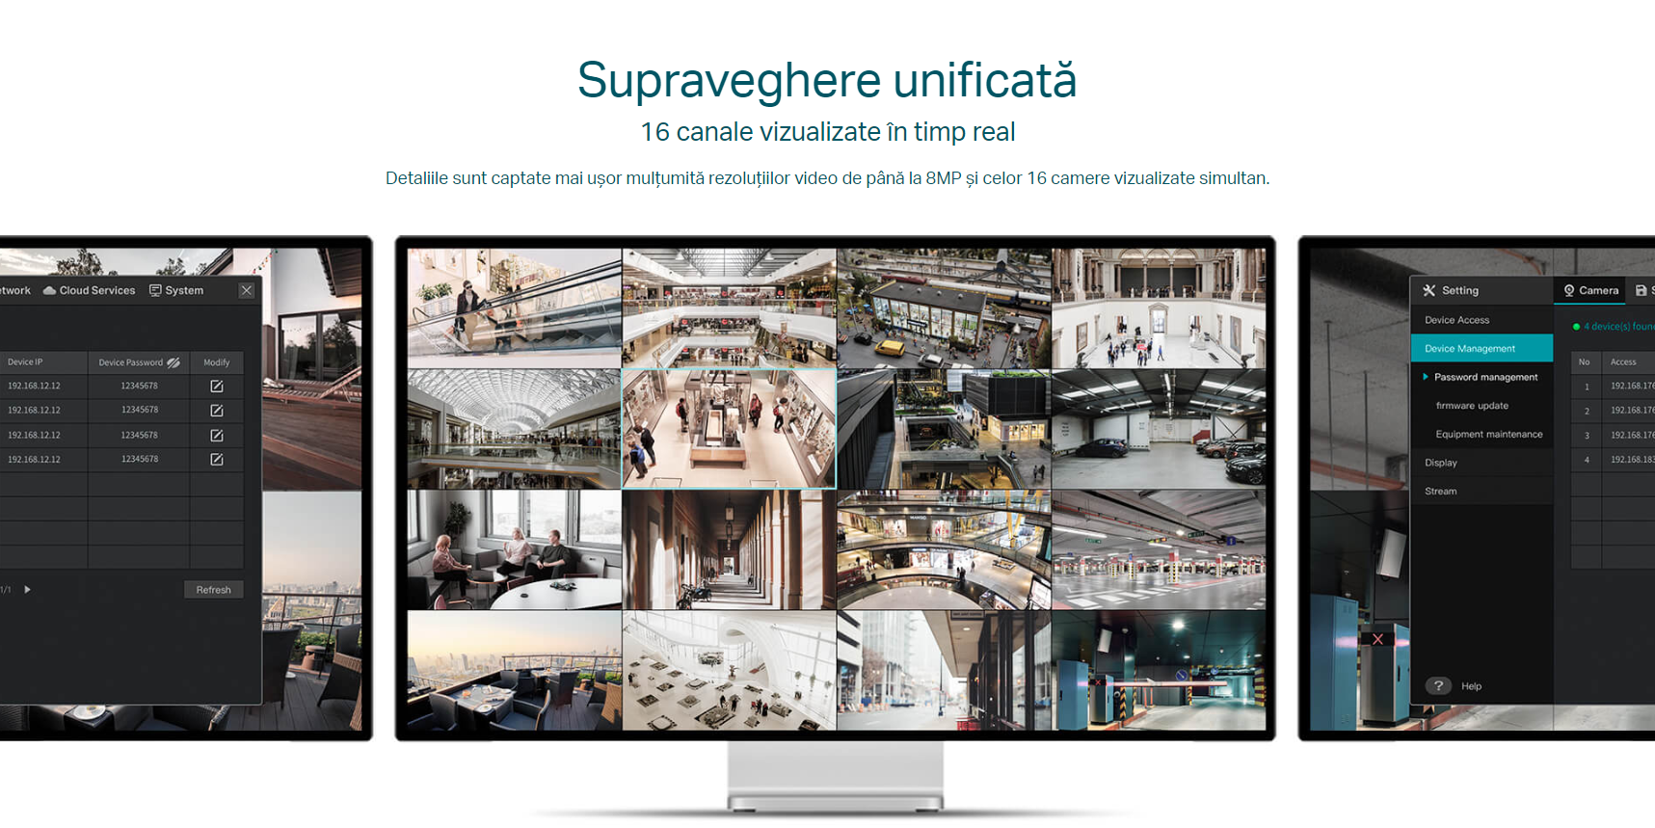The height and width of the screenshot is (828, 1655).
Task: Select camera list row number 3
Action: tap(1613, 436)
